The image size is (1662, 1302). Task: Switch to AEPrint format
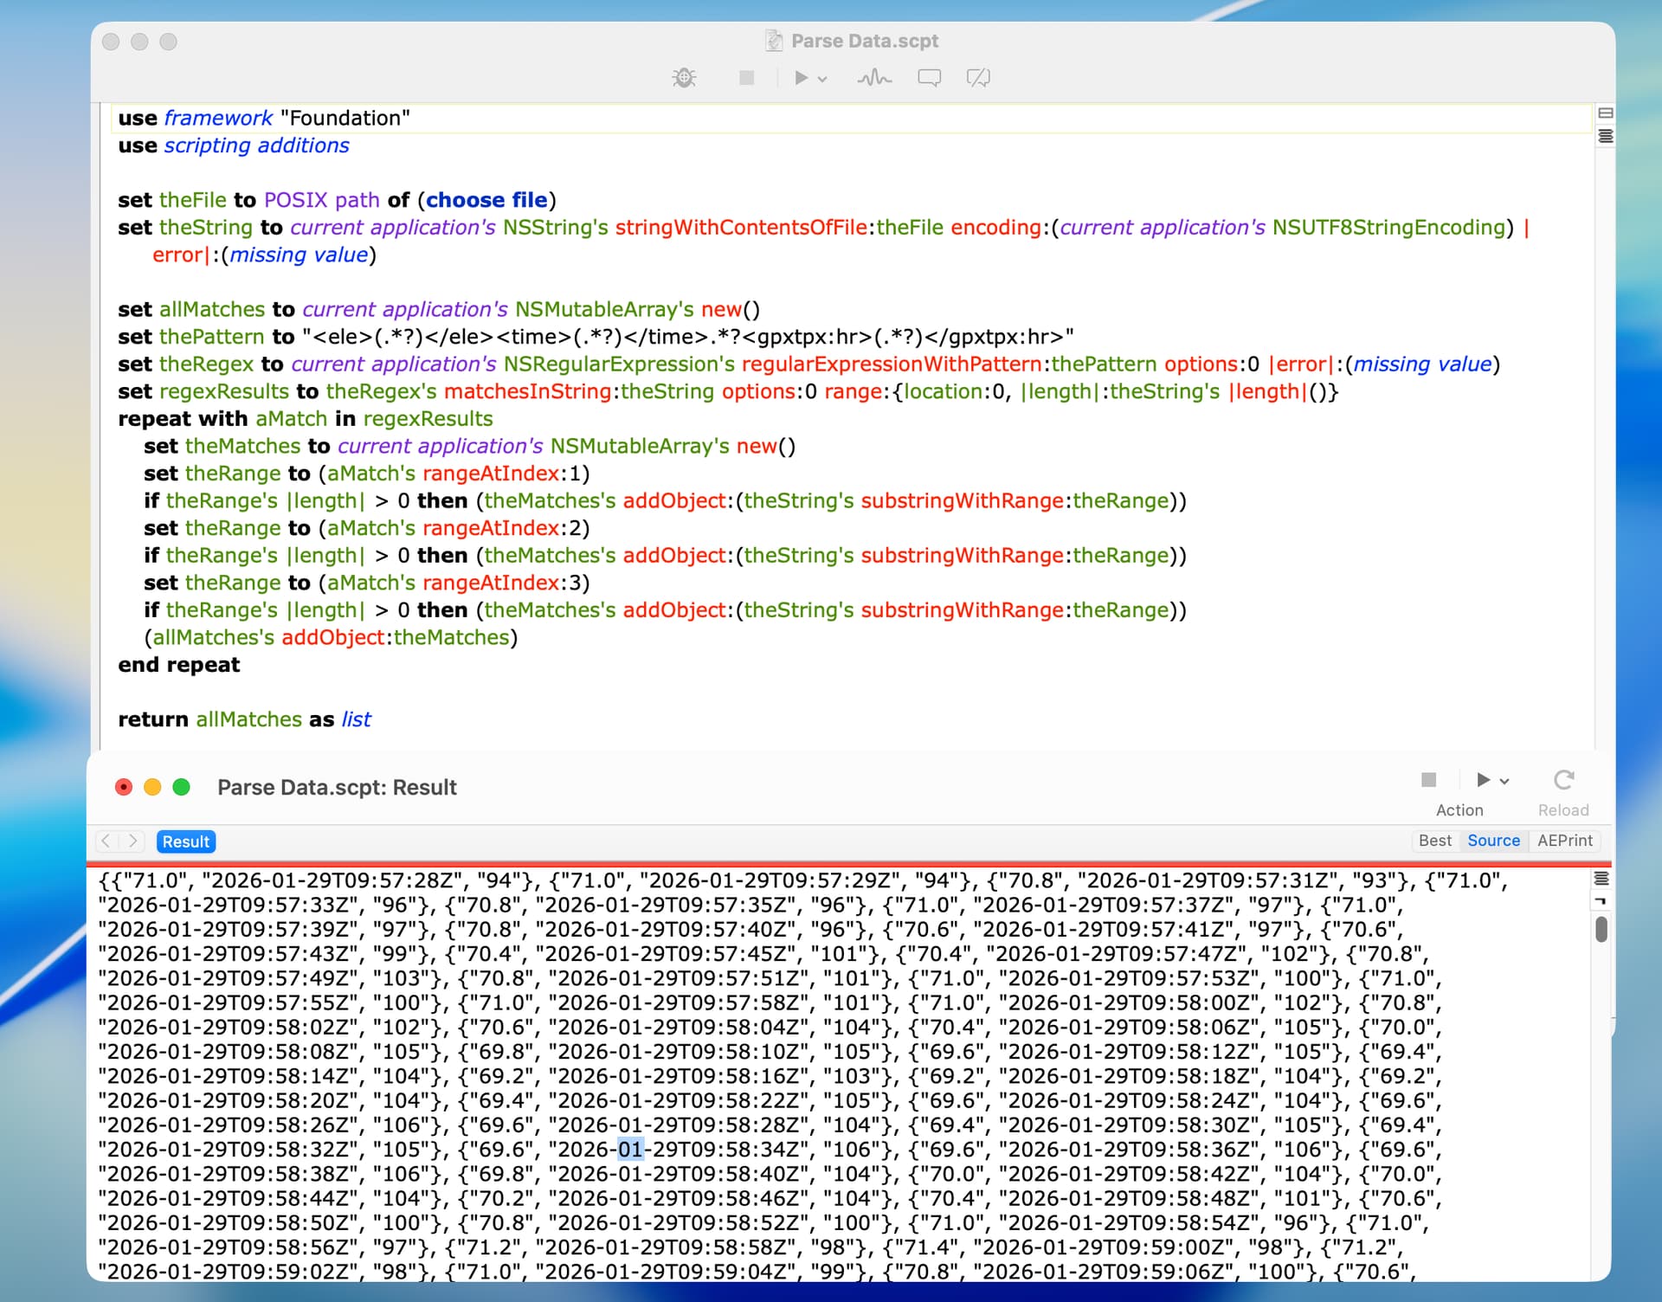pyautogui.click(x=1564, y=841)
